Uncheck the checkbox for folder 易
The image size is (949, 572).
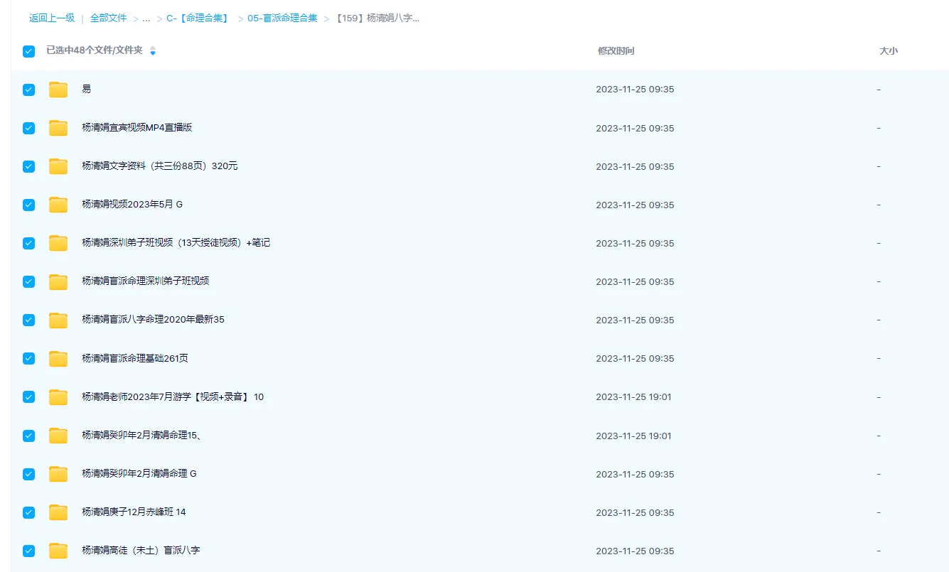[x=28, y=90]
